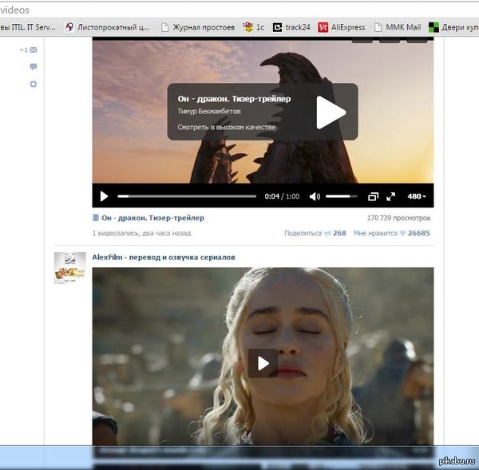Play the AlexFilm video with center play button

coord(263,363)
